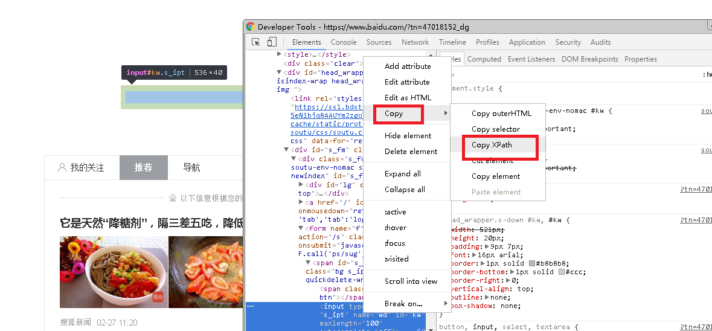Force the :active state

click(x=407, y=212)
